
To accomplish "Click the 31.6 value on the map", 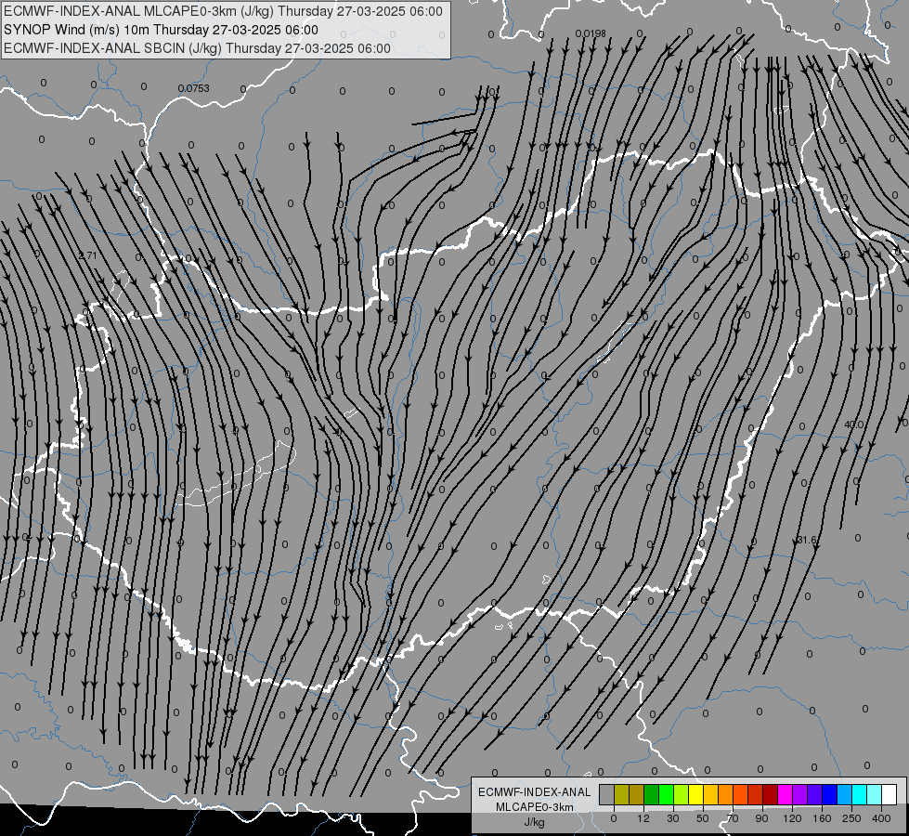I will pyautogui.click(x=806, y=540).
